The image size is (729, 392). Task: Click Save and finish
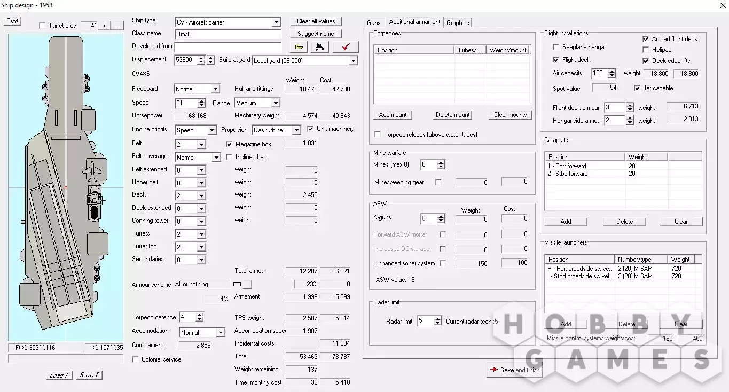514,370
